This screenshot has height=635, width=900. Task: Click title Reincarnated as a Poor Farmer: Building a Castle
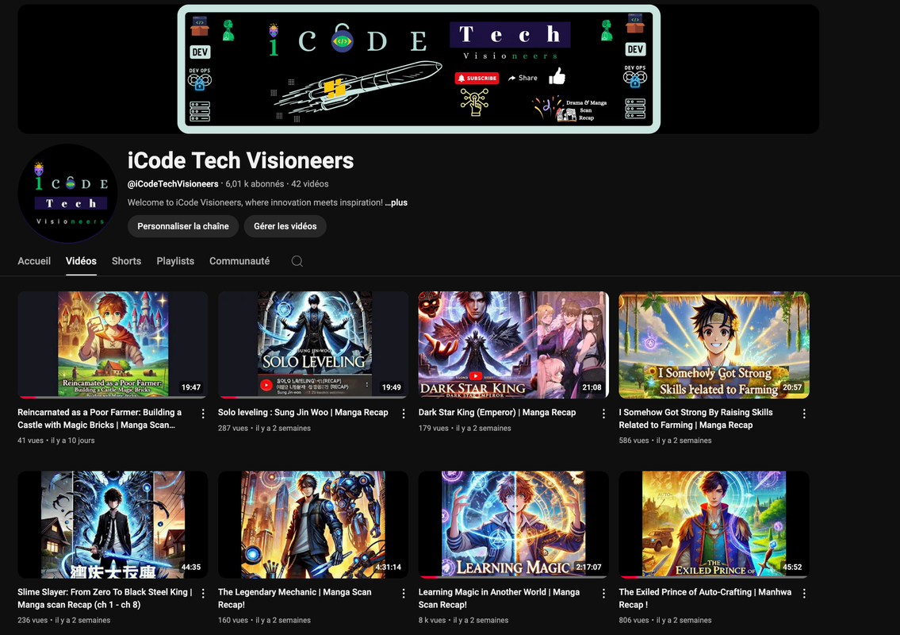tap(100, 418)
